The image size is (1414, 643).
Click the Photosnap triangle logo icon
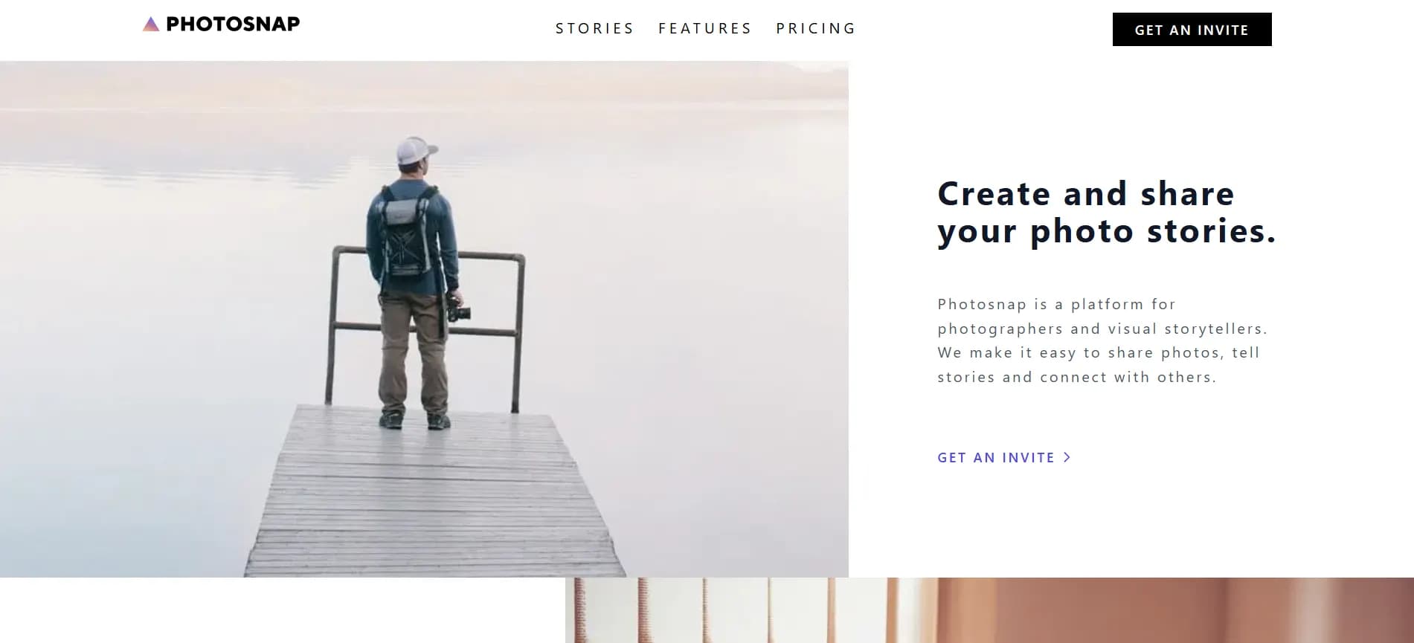(151, 25)
